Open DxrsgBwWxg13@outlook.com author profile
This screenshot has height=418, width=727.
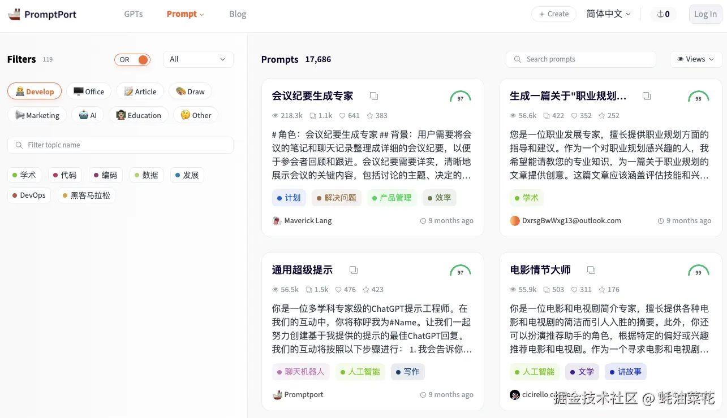coord(566,221)
